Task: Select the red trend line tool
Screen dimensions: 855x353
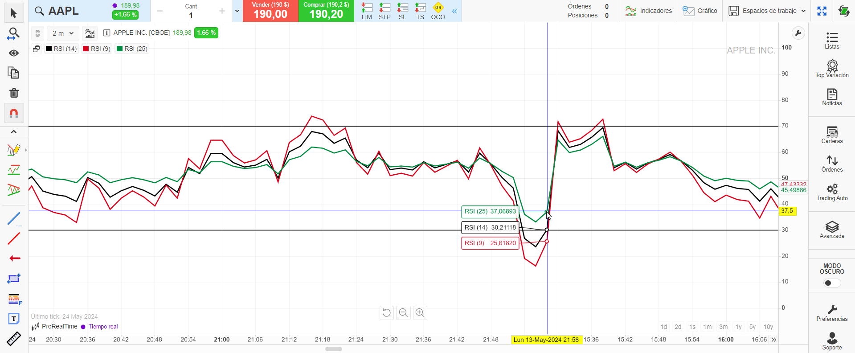Action: pos(14,238)
